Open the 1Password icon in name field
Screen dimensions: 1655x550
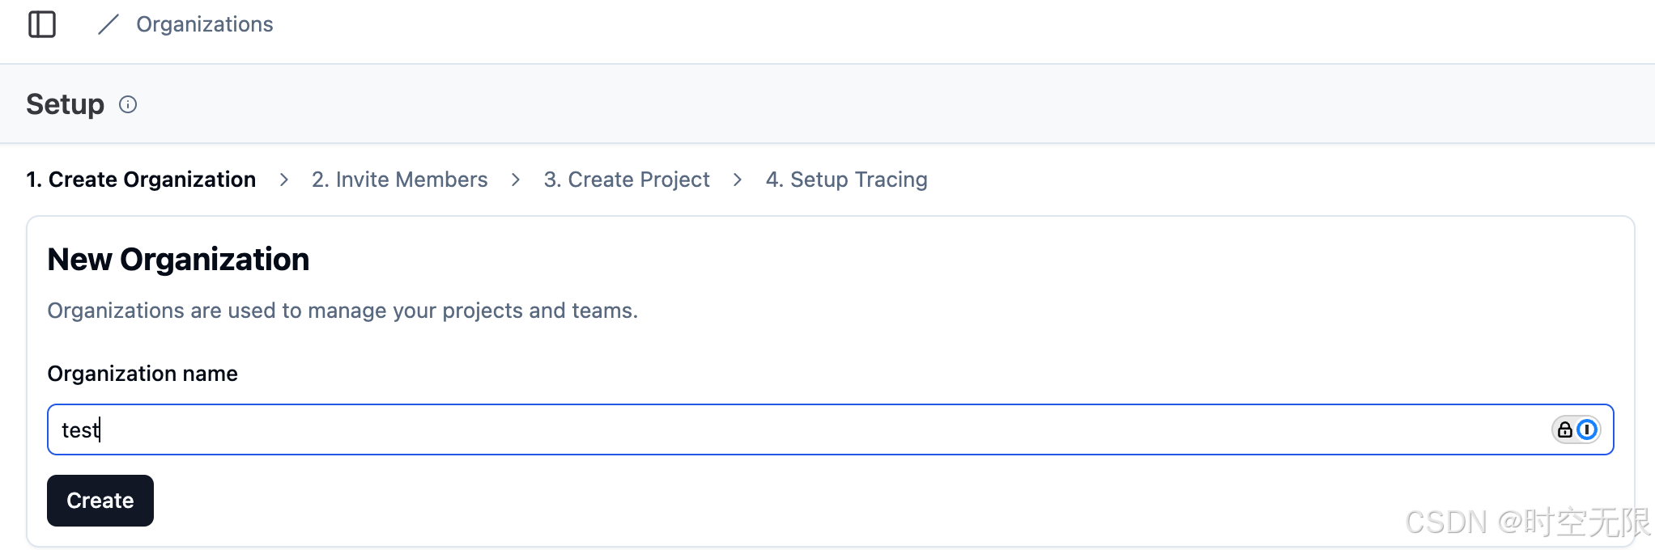click(1587, 429)
